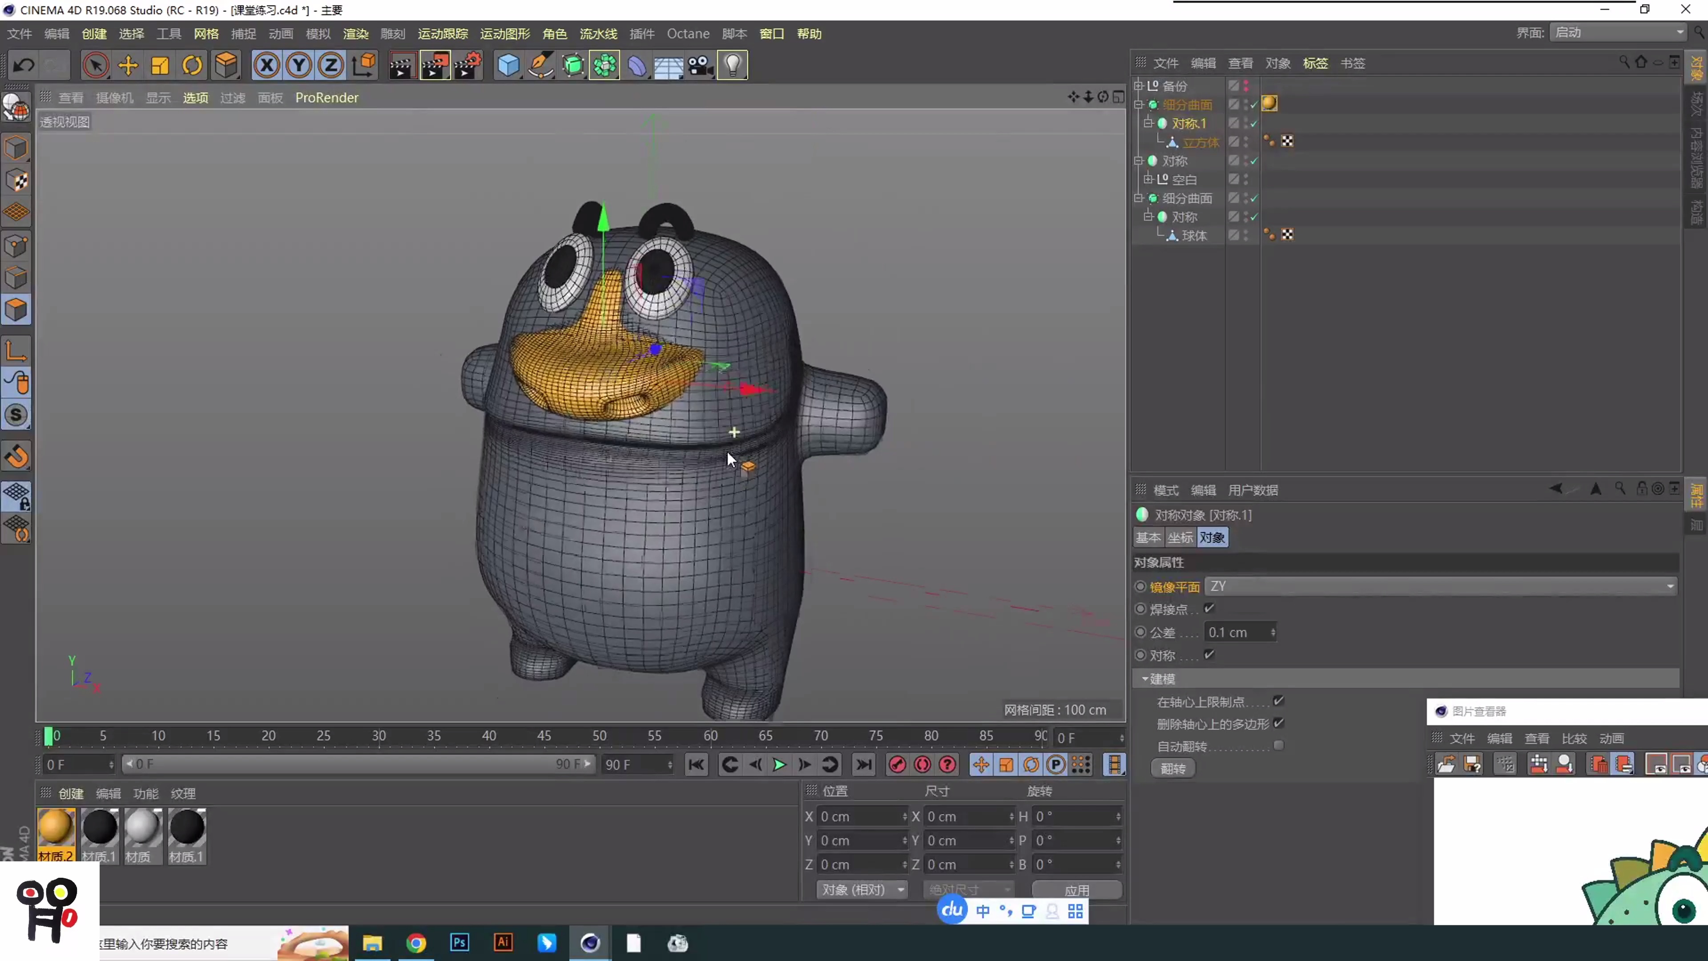Click the Render to Picture Viewer icon
The height and width of the screenshot is (961, 1708).
tap(435, 65)
